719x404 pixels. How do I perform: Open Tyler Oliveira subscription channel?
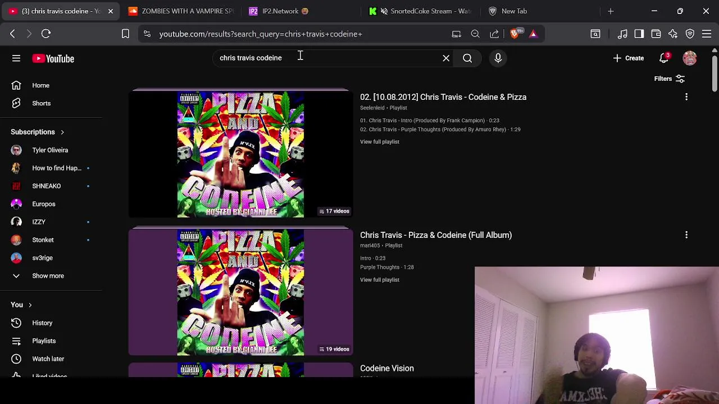[51, 150]
